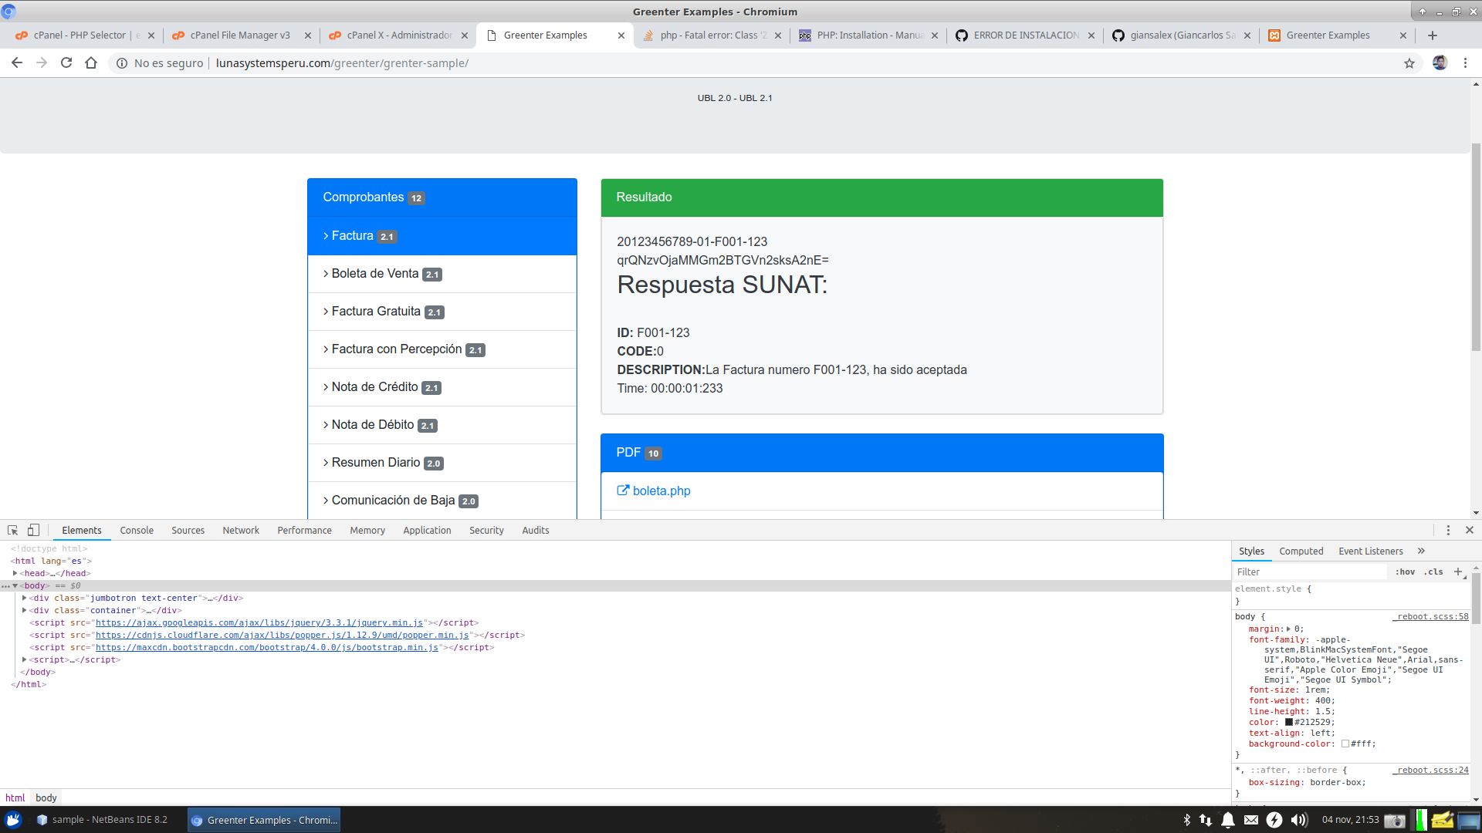The width and height of the screenshot is (1482, 833).
Task: Click the Bluetooth icon in system tray
Action: 1186,820
